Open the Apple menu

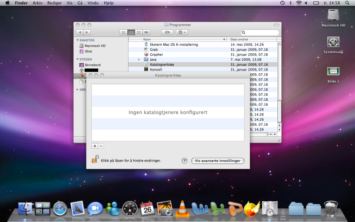coord(8,3)
